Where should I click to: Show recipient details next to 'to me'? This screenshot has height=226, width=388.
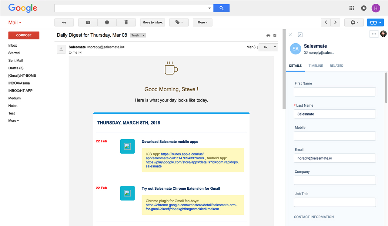point(80,53)
